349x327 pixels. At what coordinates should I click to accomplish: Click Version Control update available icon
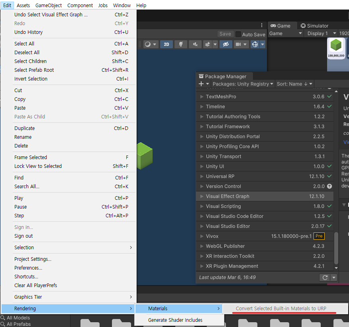(x=329, y=186)
